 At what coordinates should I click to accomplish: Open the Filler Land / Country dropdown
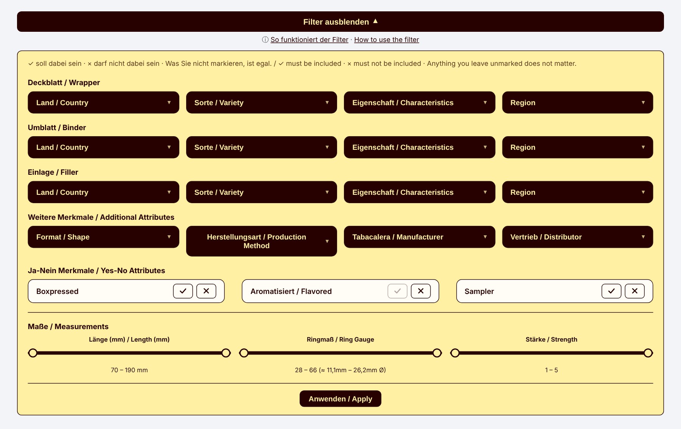pyautogui.click(x=103, y=192)
